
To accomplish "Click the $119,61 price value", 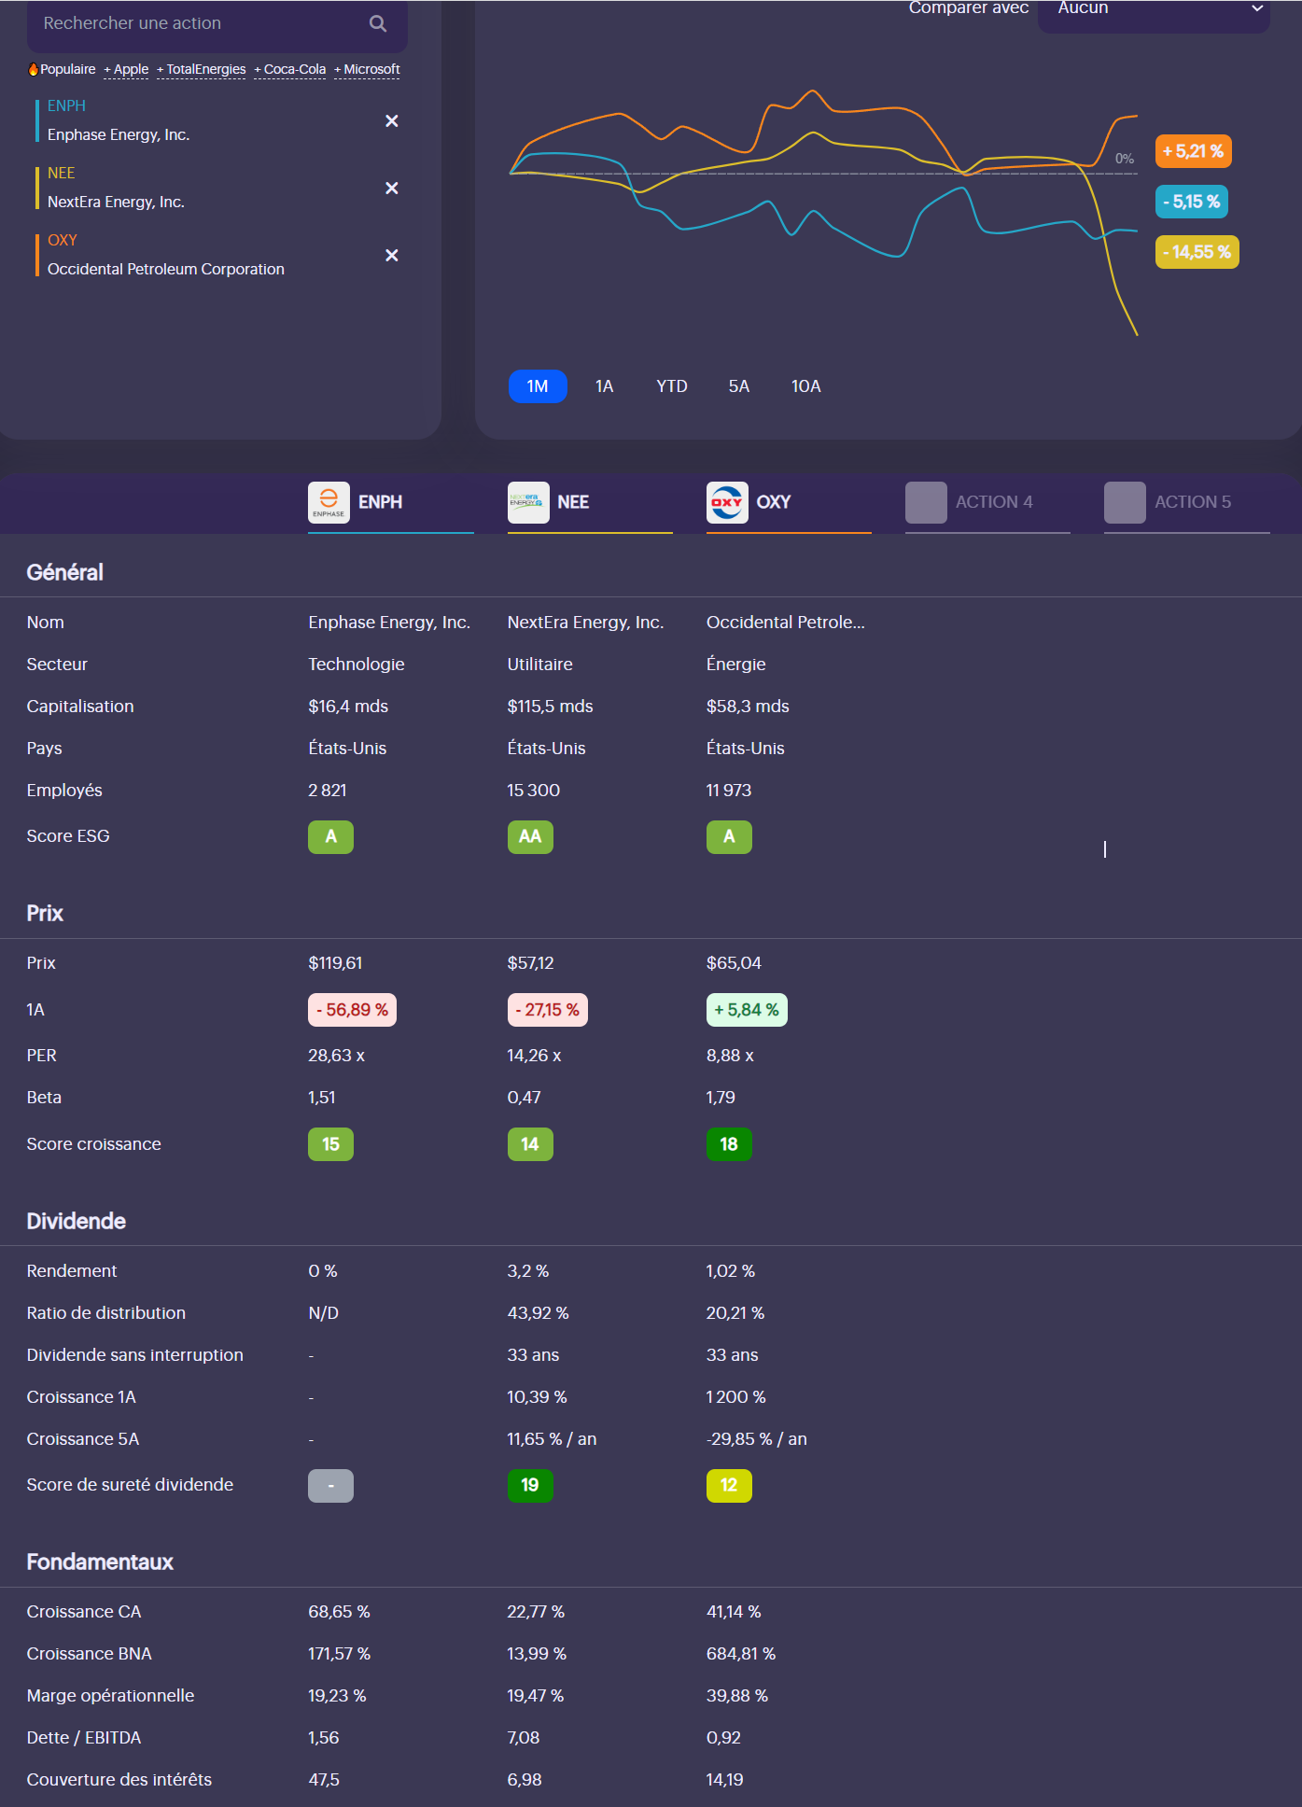I will 335,963.
